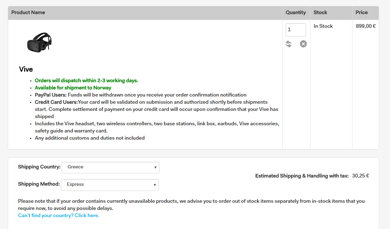The image size is (390, 229).
Task: Click the green dispatch within 2-3 days notice
Action: (86, 81)
